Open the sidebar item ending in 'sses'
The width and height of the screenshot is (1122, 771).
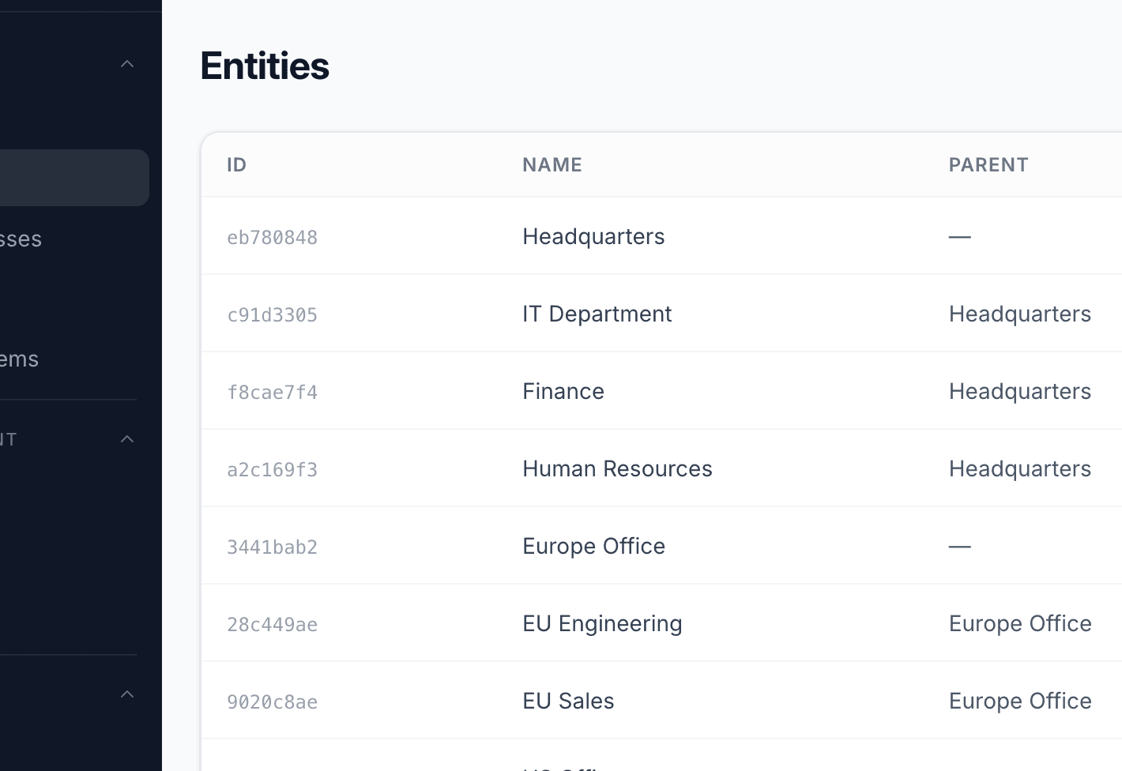[x=21, y=239]
